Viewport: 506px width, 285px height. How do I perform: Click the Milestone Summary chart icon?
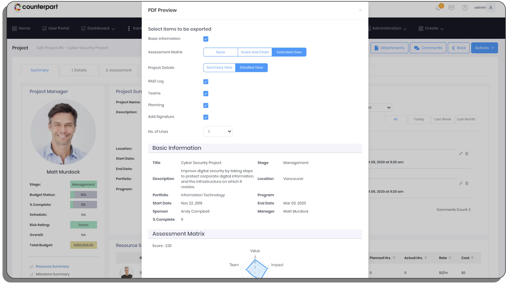click(32, 274)
